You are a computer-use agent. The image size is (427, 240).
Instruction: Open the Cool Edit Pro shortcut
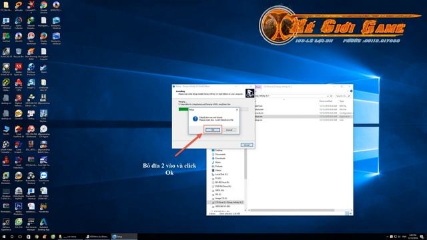tap(43, 161)
